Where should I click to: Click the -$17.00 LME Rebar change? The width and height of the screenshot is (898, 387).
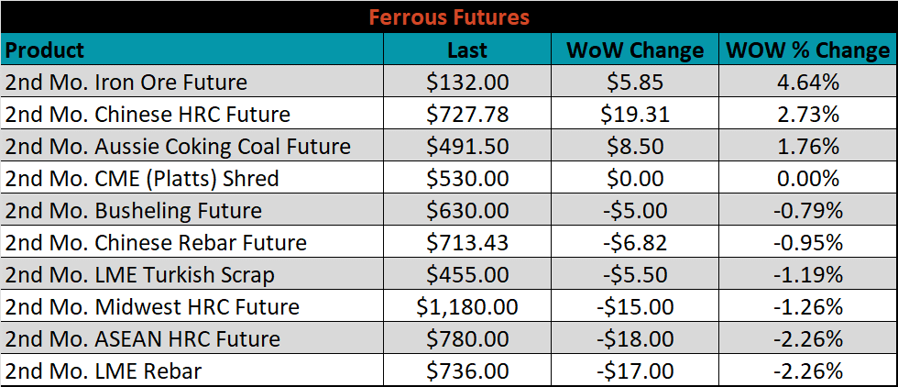(x=634, y=370)
